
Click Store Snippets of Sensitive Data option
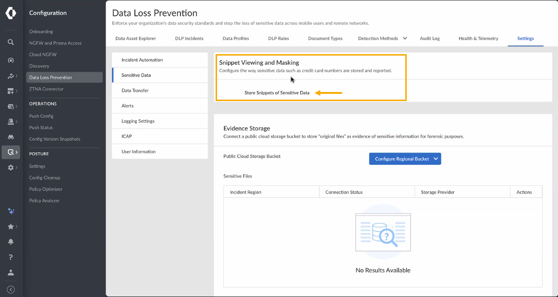pos(277,93)
